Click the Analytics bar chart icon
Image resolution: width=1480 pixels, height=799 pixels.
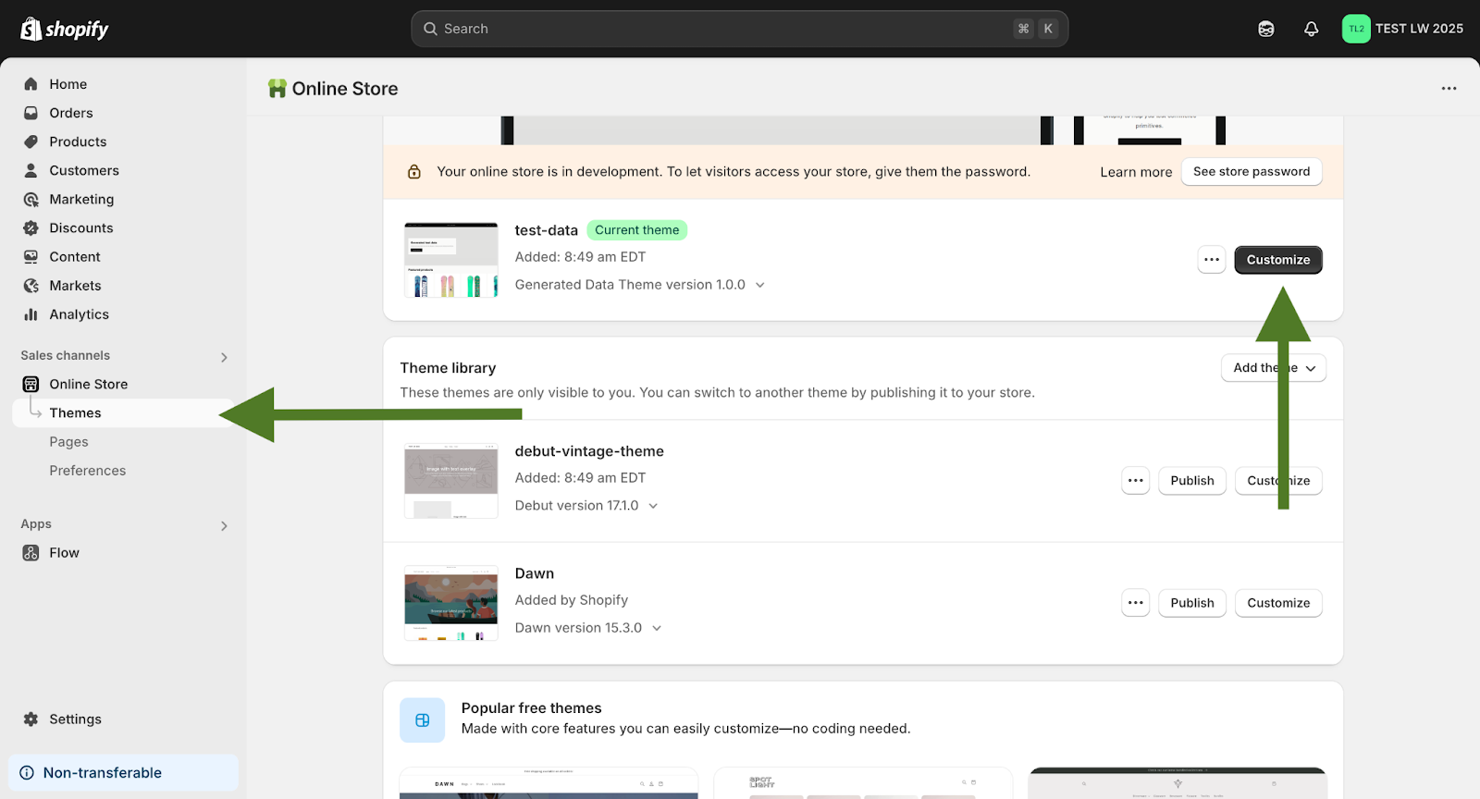[x=31, y=314]
